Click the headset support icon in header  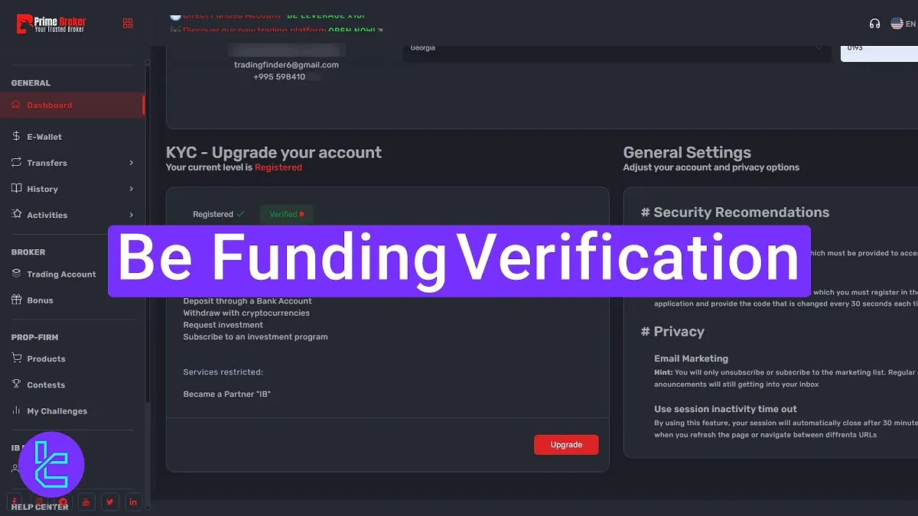pos(874,24)
